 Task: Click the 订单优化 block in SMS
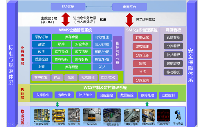(x=142, y=38)
